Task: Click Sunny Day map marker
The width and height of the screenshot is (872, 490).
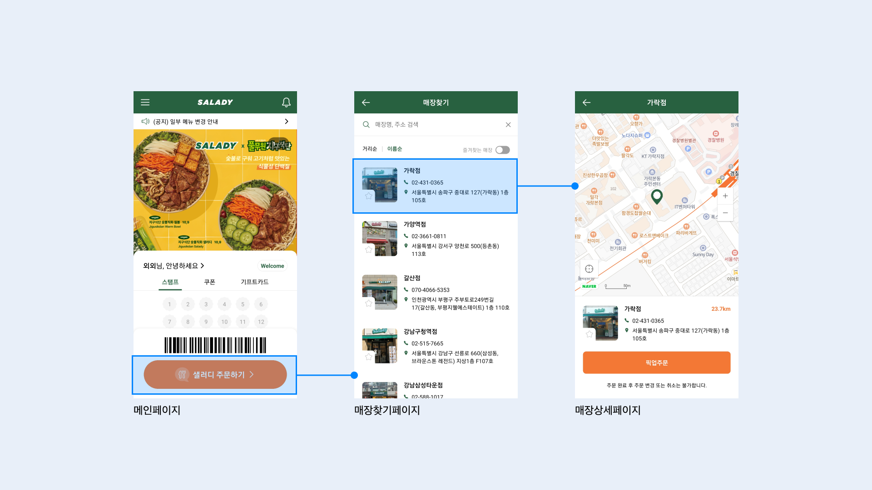Action: tap(703, 248)
